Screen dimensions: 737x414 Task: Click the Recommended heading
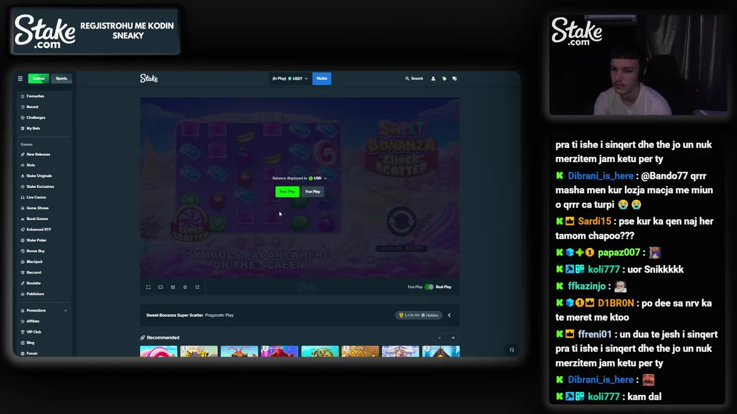pyautogui.click(x=163, y=338)
